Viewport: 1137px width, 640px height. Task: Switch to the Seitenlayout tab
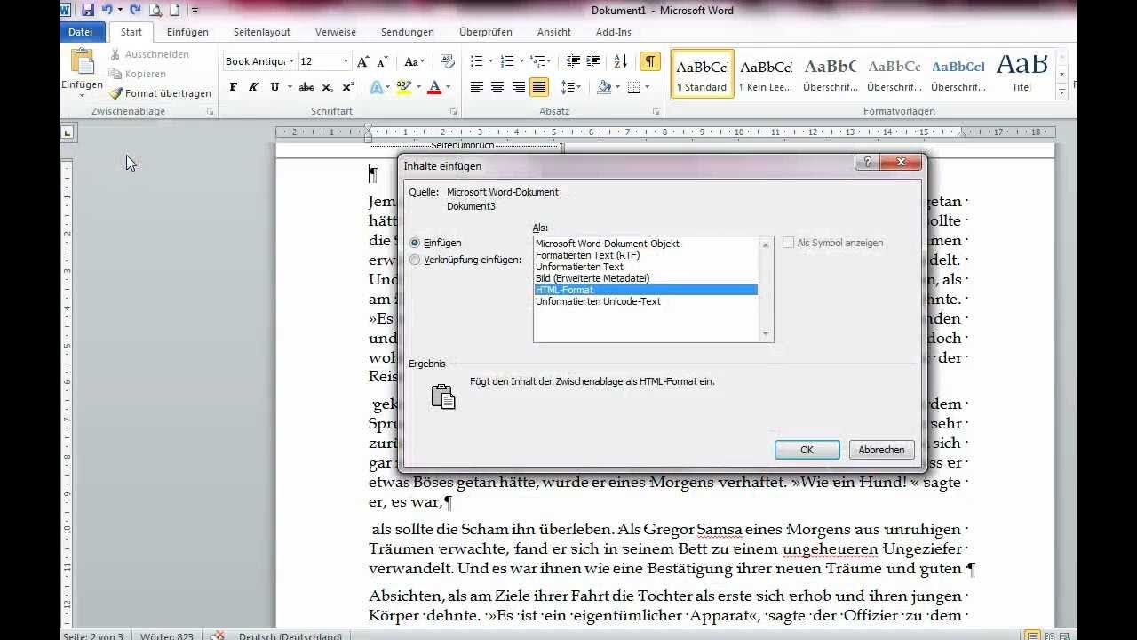(262, 32)
